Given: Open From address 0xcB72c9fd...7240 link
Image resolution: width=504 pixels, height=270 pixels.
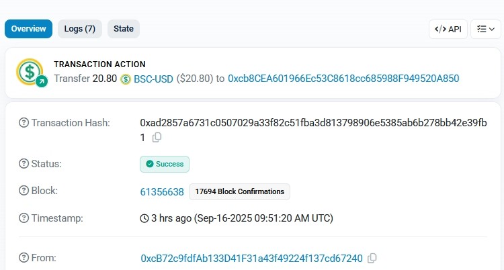Looking at the screenshot, I should (251, 258).
